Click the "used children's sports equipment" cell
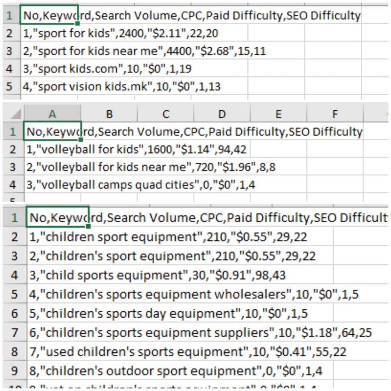 click(x=57, y=352)
